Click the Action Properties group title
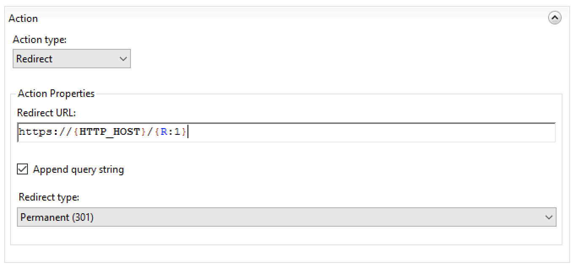This screenshot has width=576, height=268. (56, 94)
